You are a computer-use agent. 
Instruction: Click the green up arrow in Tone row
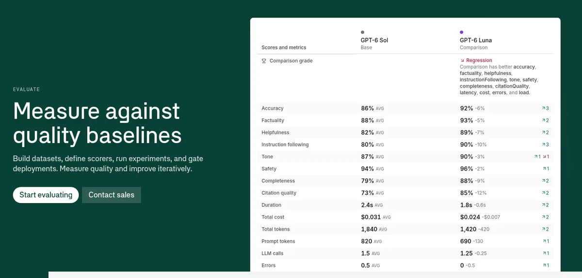coord(535,157)
